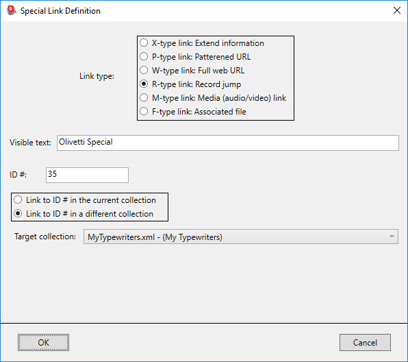Select P-type link: Patterened URL

click(195, 57)
